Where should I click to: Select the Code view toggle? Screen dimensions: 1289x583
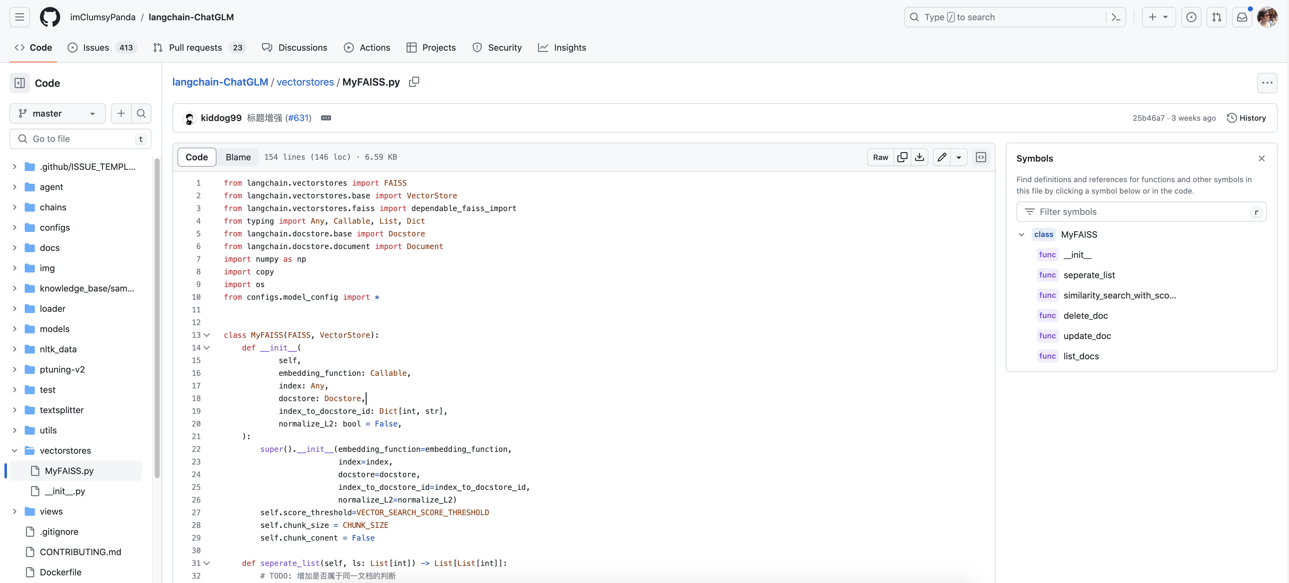197,157
